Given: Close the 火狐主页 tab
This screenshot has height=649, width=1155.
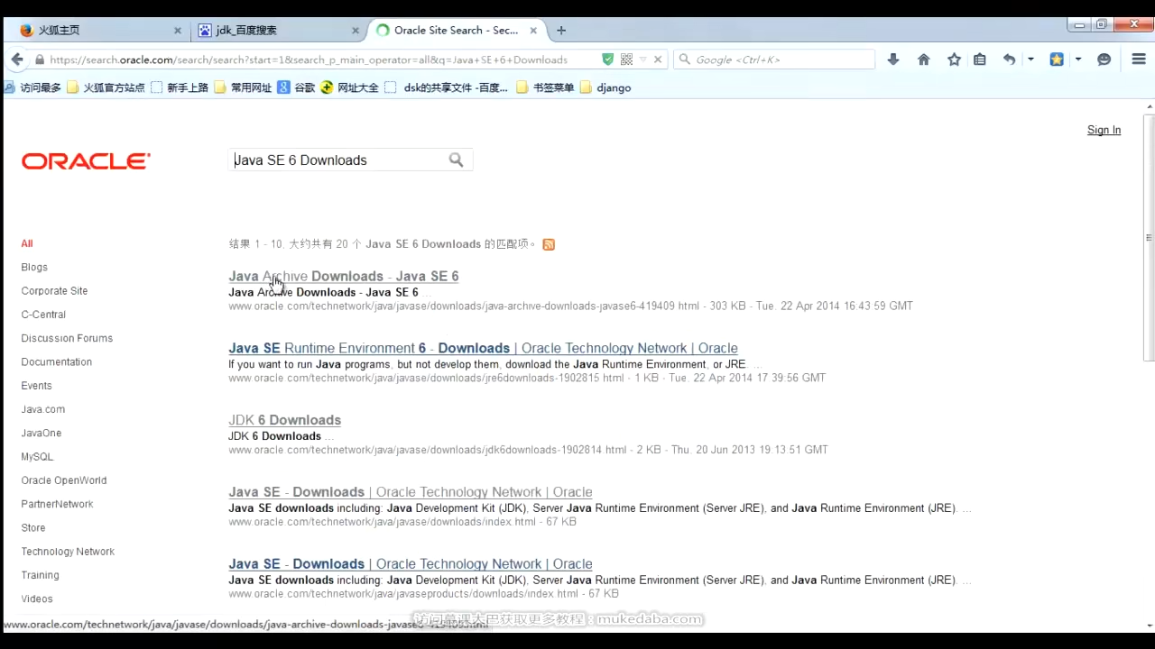Looking at the screenshot, I should (x=178, y=31).
